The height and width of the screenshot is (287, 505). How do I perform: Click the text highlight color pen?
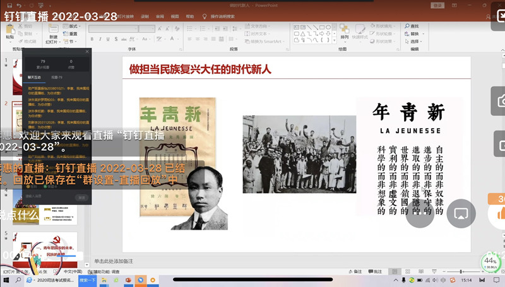pyautogui.click(x=160, y=39)
